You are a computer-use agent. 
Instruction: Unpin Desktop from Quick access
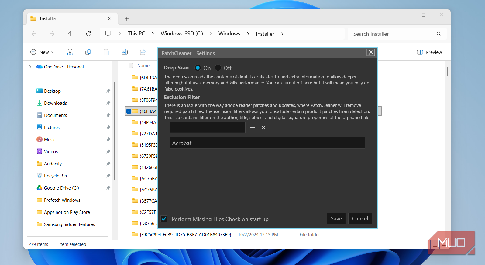click(x=108, y=91)
